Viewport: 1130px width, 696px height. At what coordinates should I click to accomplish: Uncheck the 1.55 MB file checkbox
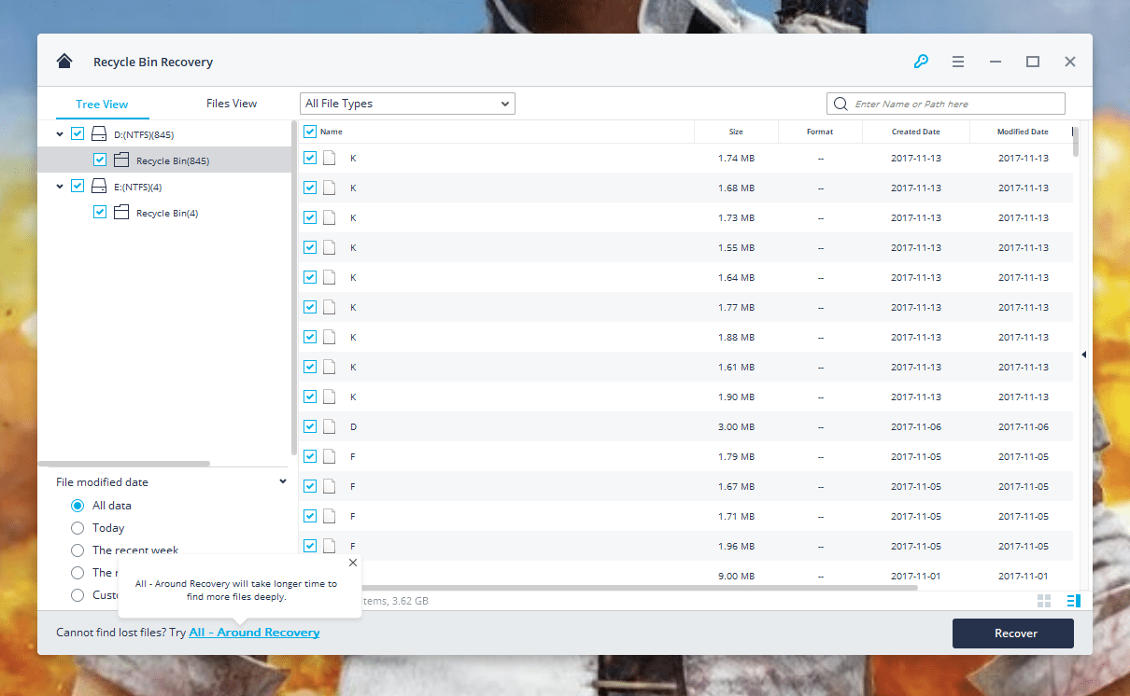point(310,247)
